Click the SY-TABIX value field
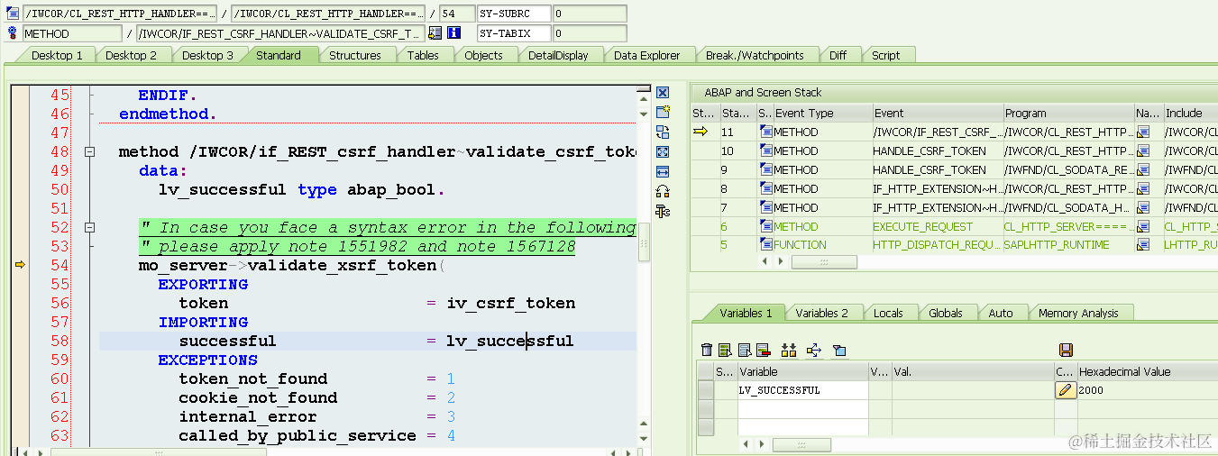Screen dimensions: 1218x456 click(590, 33)
